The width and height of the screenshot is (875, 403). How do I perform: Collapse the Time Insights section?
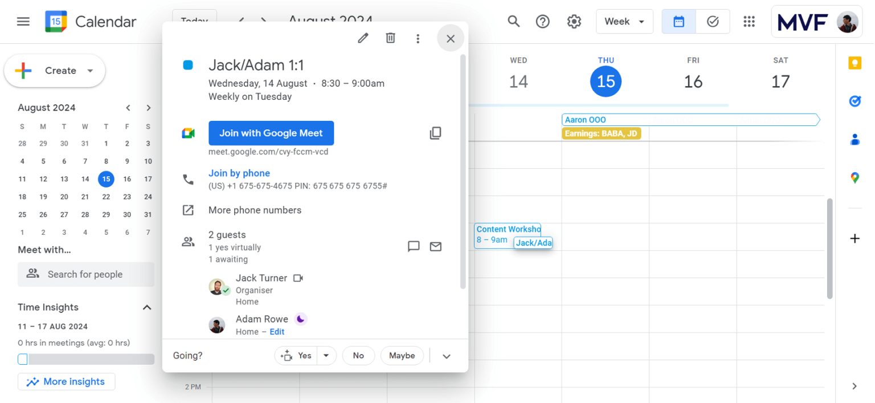coord(147,307)
